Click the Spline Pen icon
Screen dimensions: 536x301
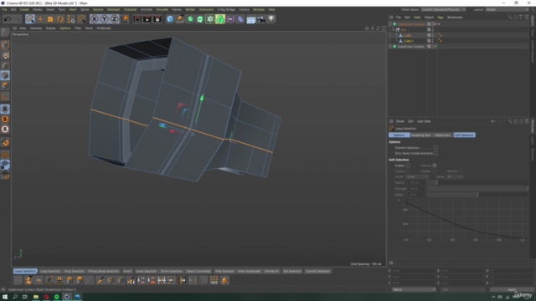tap(180, 19)
